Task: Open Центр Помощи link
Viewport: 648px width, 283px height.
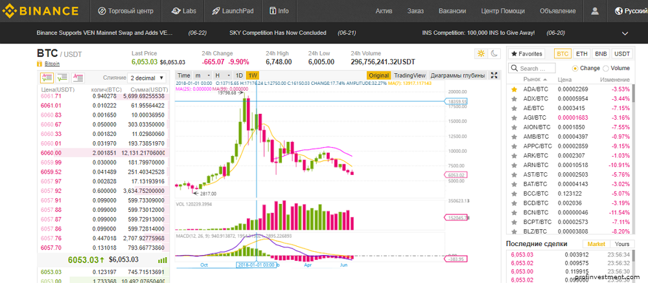Action: tap(503, 11)
